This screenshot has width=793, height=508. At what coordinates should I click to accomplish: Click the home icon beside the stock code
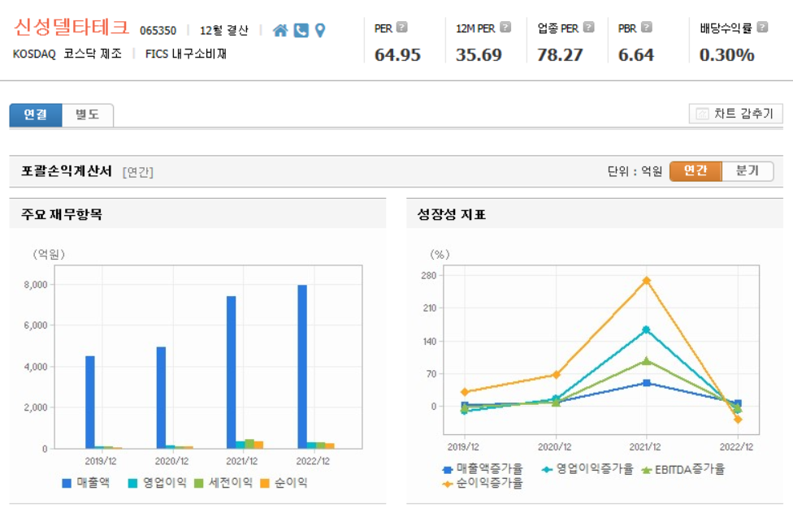[x=282, y=30]
